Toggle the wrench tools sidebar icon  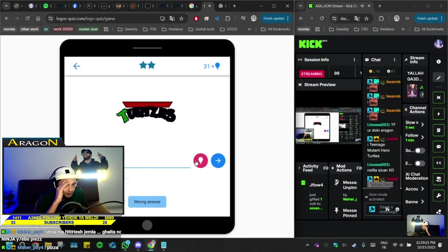(439, 196)
